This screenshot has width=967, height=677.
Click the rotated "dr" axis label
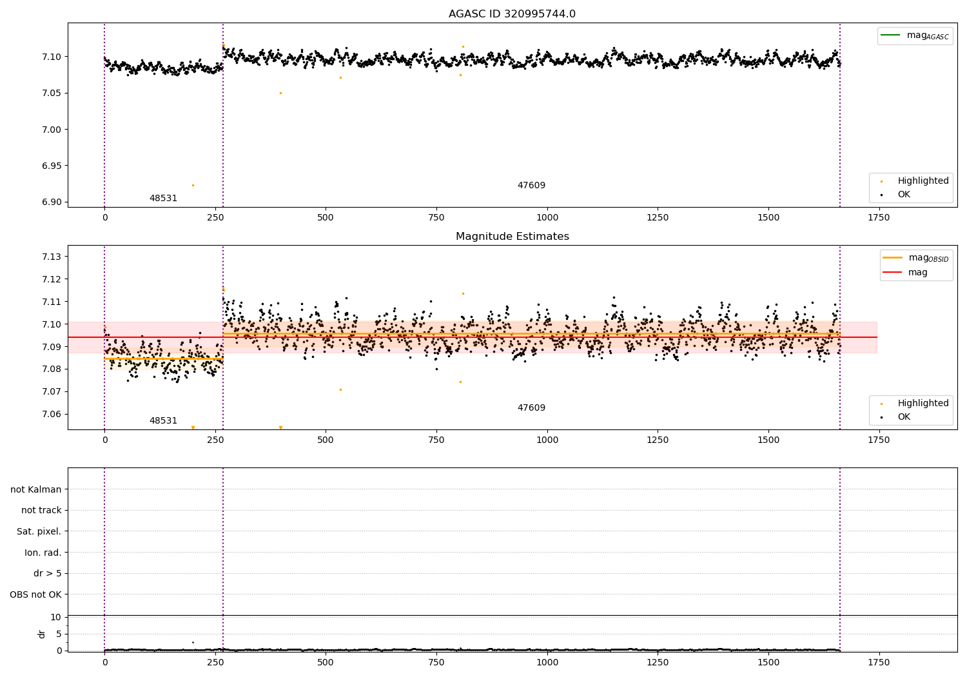click(x=42, y=634)
